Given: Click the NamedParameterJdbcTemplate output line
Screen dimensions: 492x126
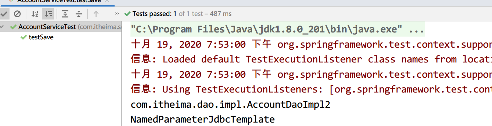Looking at the screenshot, I should click(x=203, y=119).
